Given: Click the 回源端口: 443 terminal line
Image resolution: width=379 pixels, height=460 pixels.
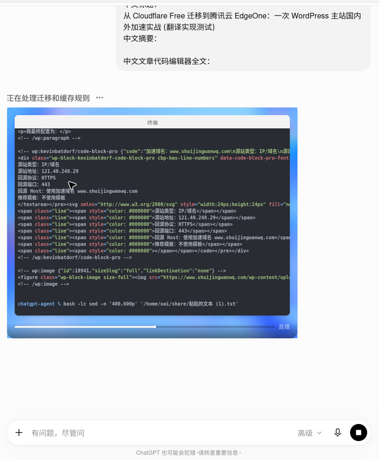Looking at the screenshot, I should click(34, 184).
